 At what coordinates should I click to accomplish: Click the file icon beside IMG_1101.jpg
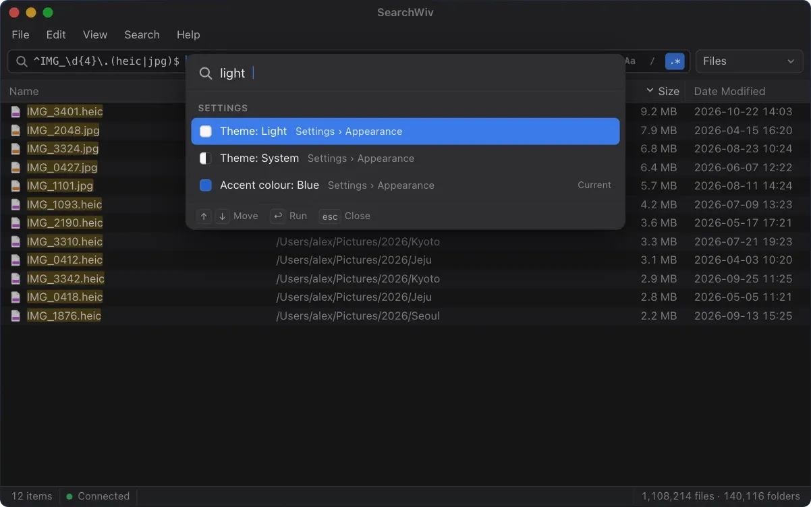[x=16, y=186]
